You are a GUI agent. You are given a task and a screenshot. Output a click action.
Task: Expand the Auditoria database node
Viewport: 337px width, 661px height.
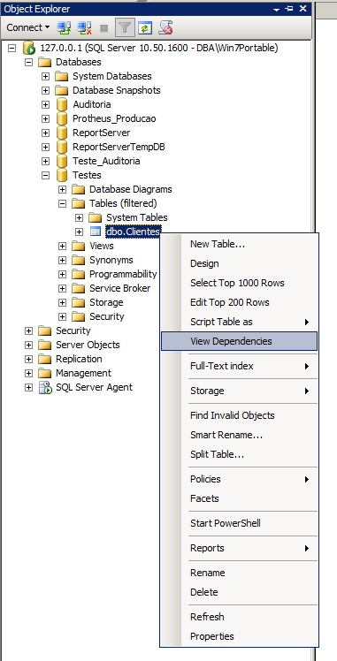click(x=45, y=104)
